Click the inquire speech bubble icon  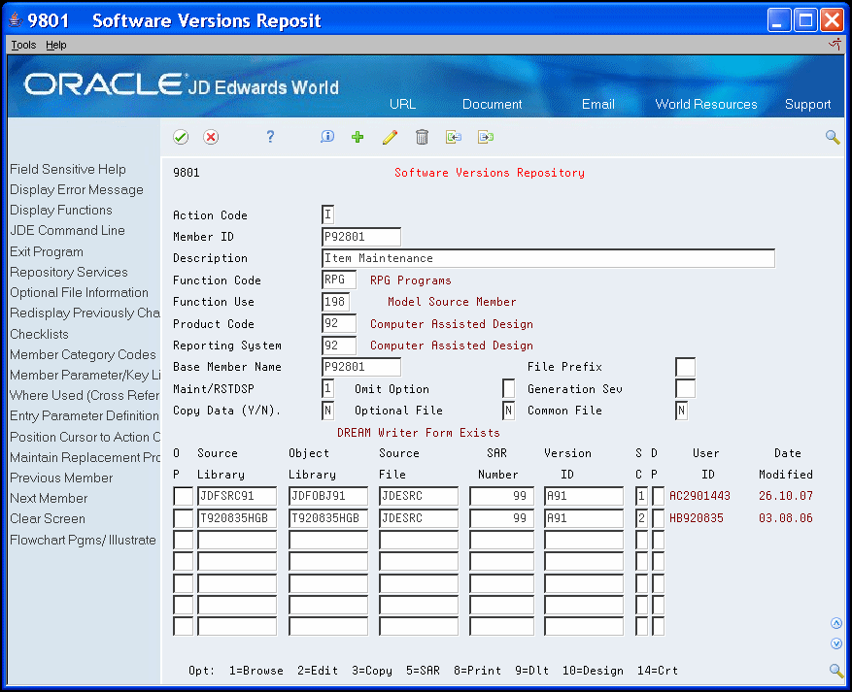(327, 137)
